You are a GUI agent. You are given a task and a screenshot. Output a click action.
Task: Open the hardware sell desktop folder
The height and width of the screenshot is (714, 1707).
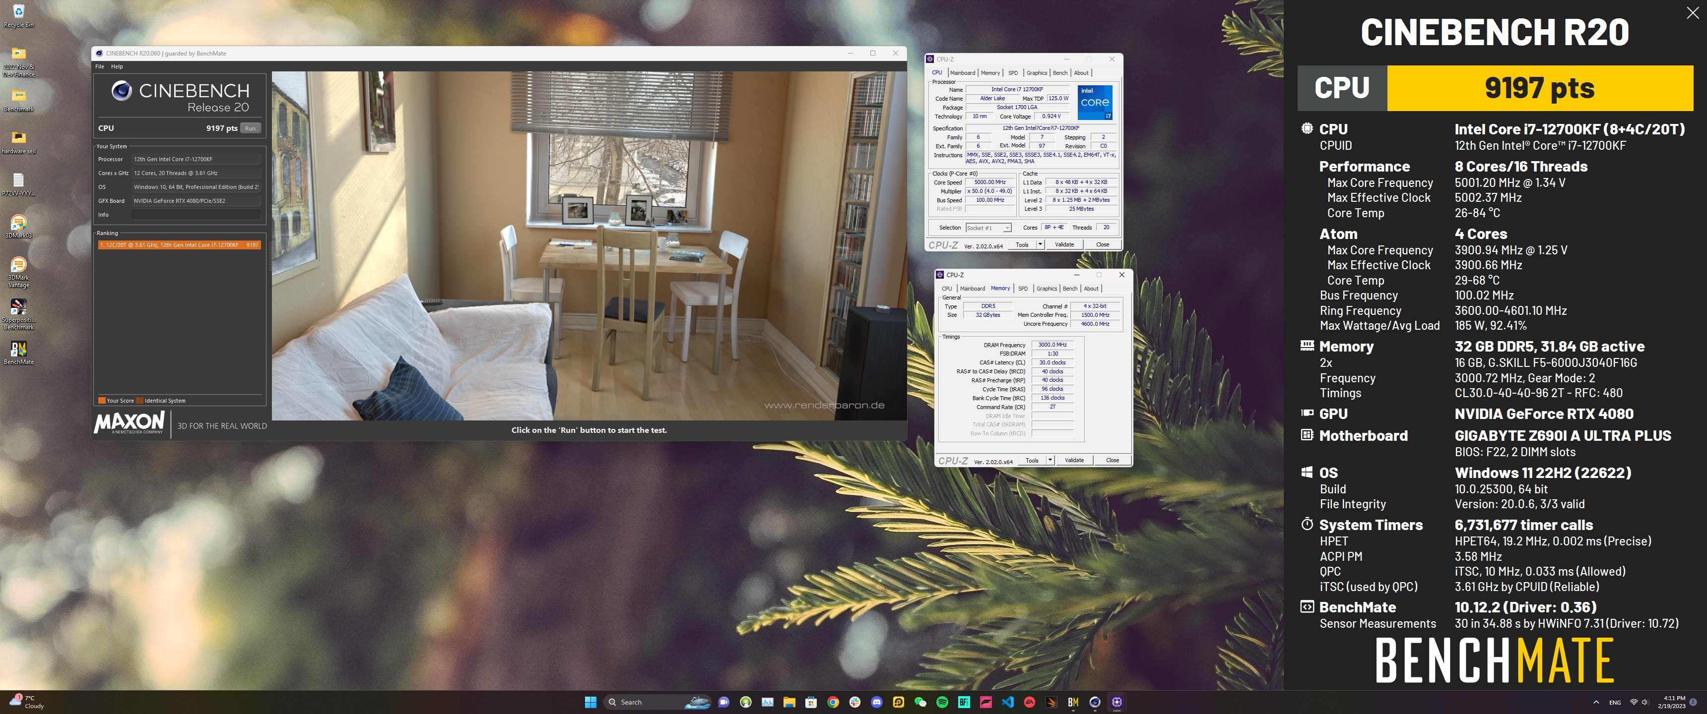click(x=18, y=142)
